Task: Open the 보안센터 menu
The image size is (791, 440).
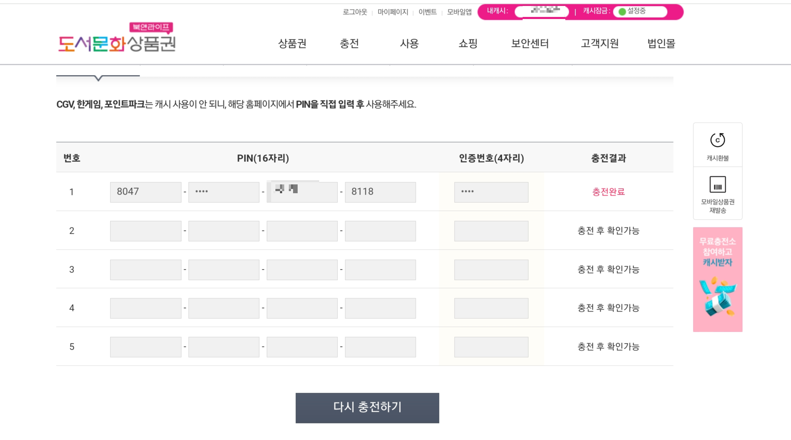Action: [530, 43]
